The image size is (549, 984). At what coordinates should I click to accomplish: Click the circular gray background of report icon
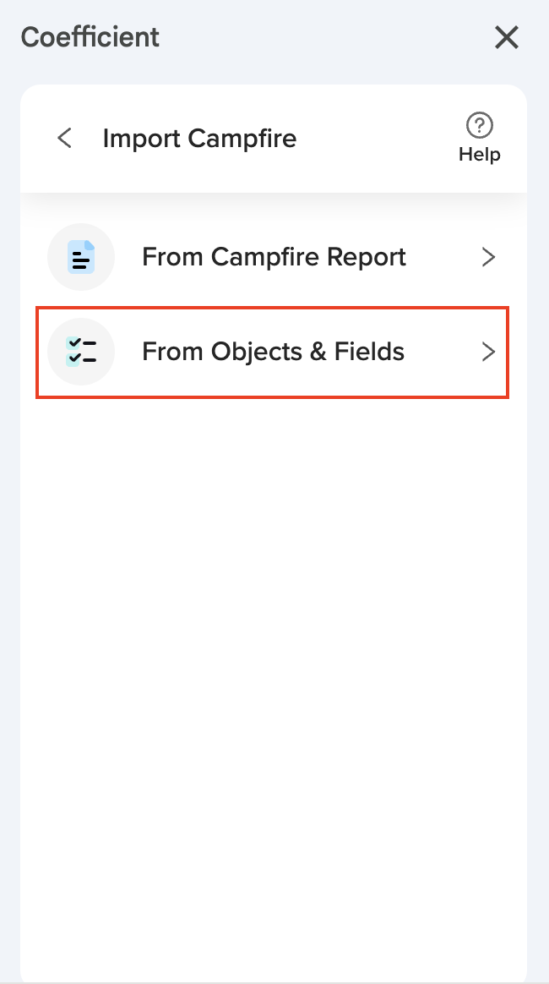click(x=59, y=272)
